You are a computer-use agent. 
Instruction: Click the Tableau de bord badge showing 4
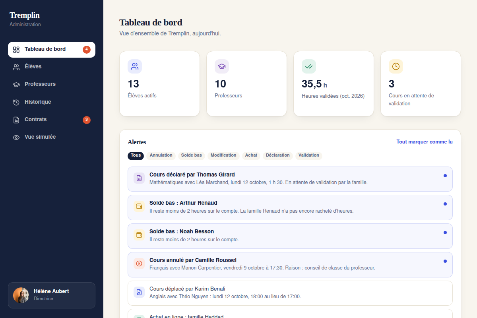(87, 50)
